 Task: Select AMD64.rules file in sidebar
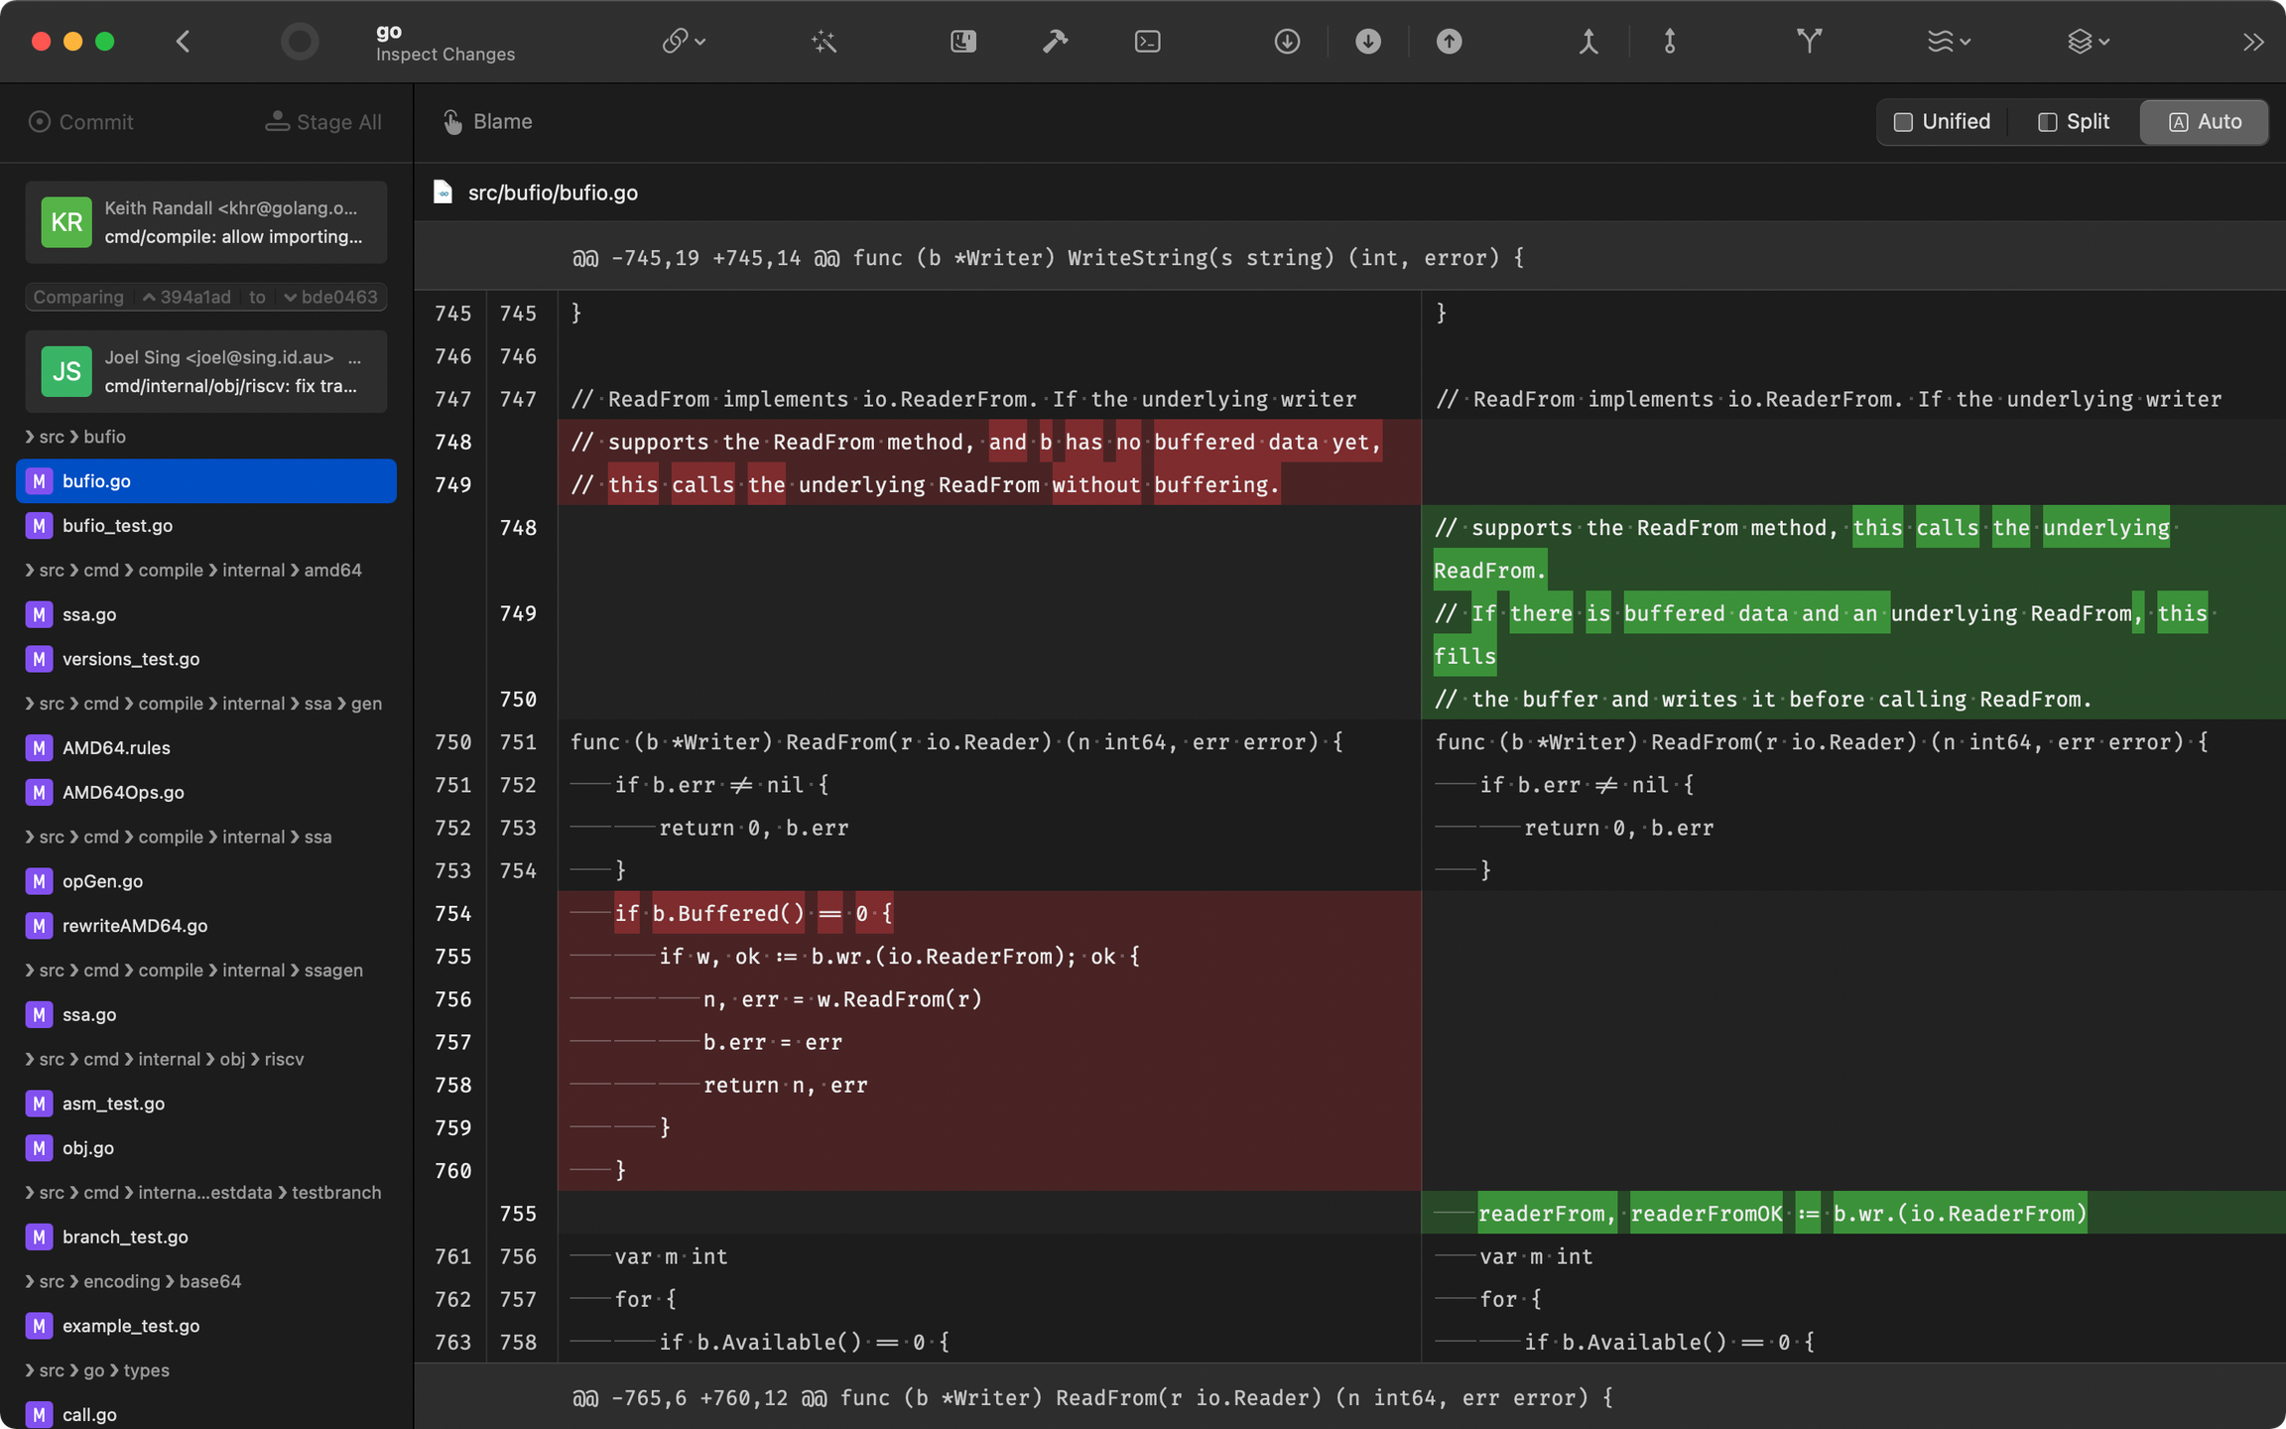pos(116,748)
